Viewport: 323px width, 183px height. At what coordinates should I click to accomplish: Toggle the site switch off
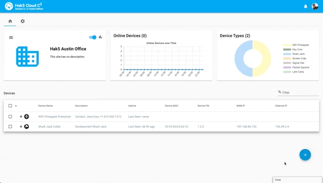(x=93, y=37)
